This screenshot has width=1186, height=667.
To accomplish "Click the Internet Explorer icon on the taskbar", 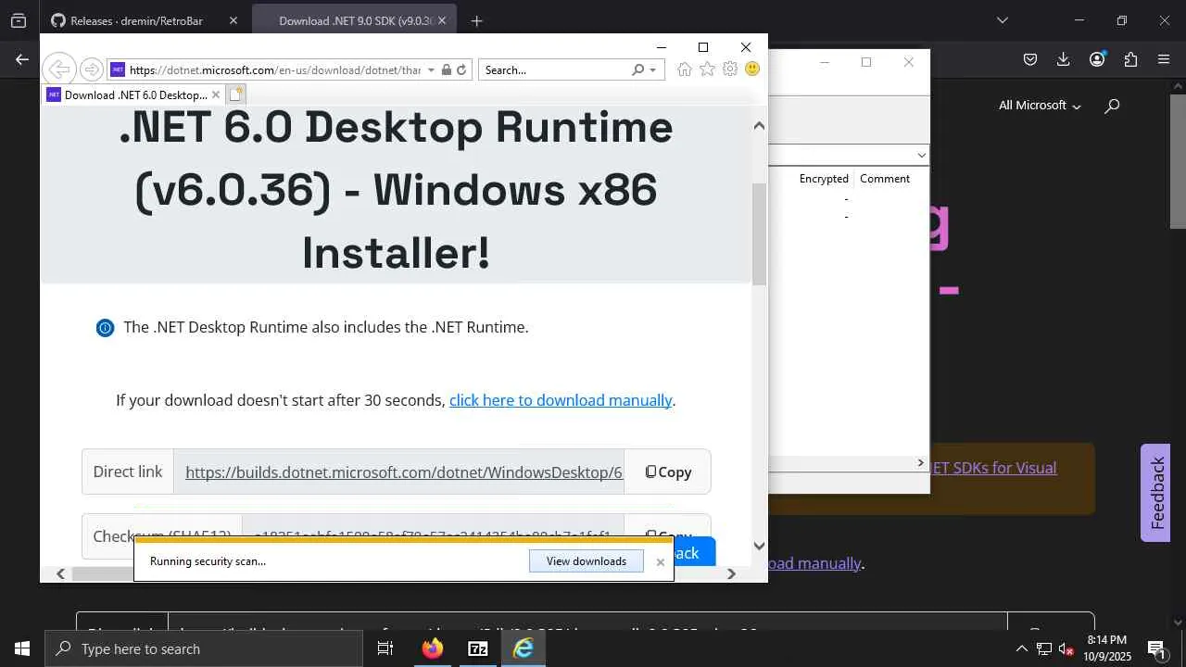I will pyautogui.click(x=524, y=648).
